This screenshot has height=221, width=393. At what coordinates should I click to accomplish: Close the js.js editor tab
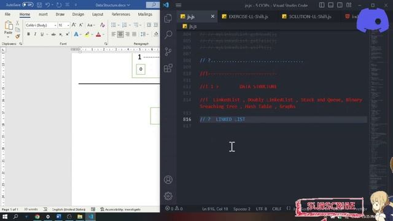click(x=212, y=17)
